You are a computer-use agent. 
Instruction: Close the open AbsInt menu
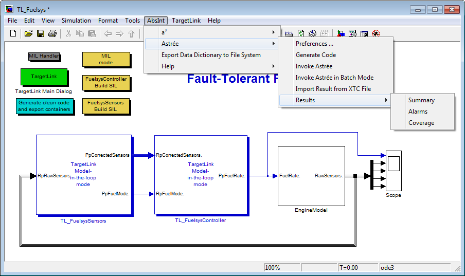pos(156,21)
